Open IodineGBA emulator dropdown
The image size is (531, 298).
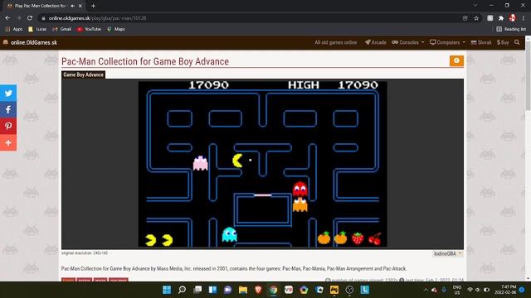tap(447, 254)
